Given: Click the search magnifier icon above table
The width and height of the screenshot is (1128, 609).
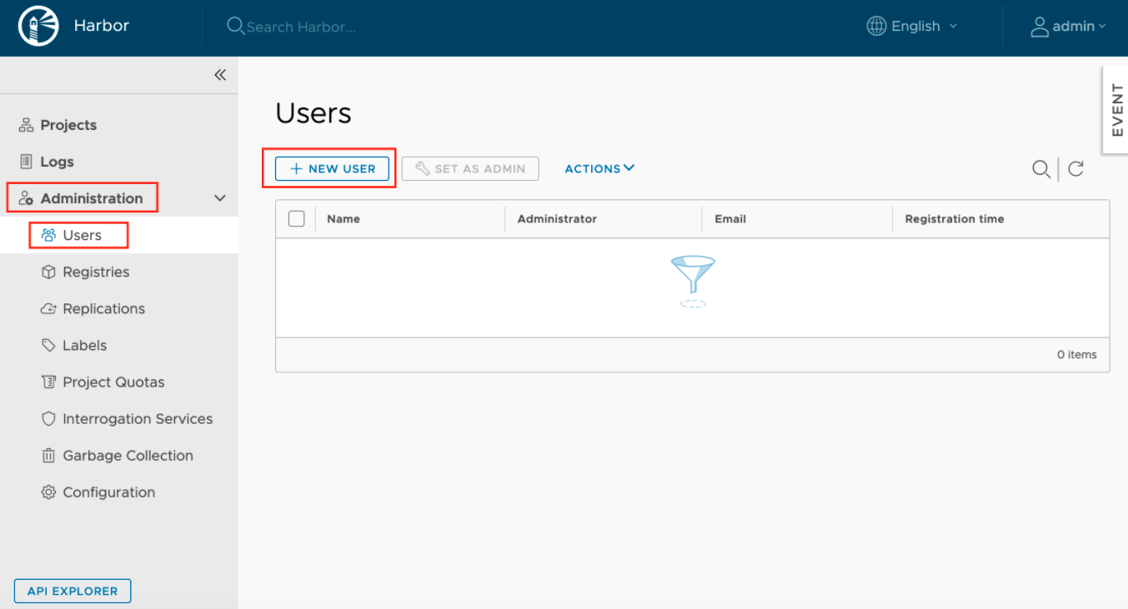Looking at the screenshot, I should pos(1040,169).
